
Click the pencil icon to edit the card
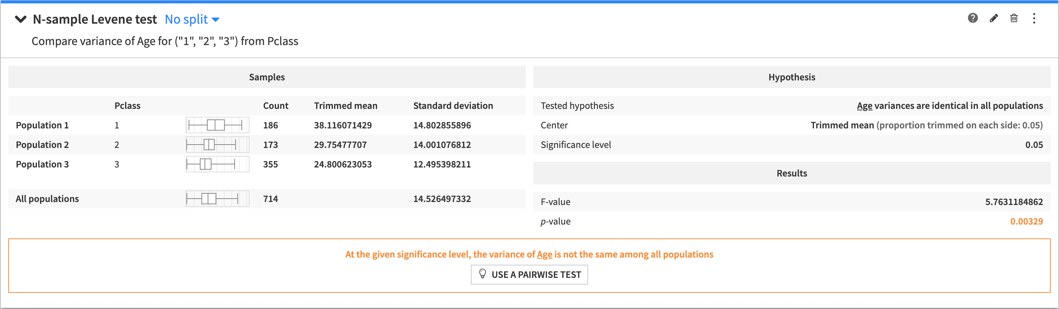993,18
